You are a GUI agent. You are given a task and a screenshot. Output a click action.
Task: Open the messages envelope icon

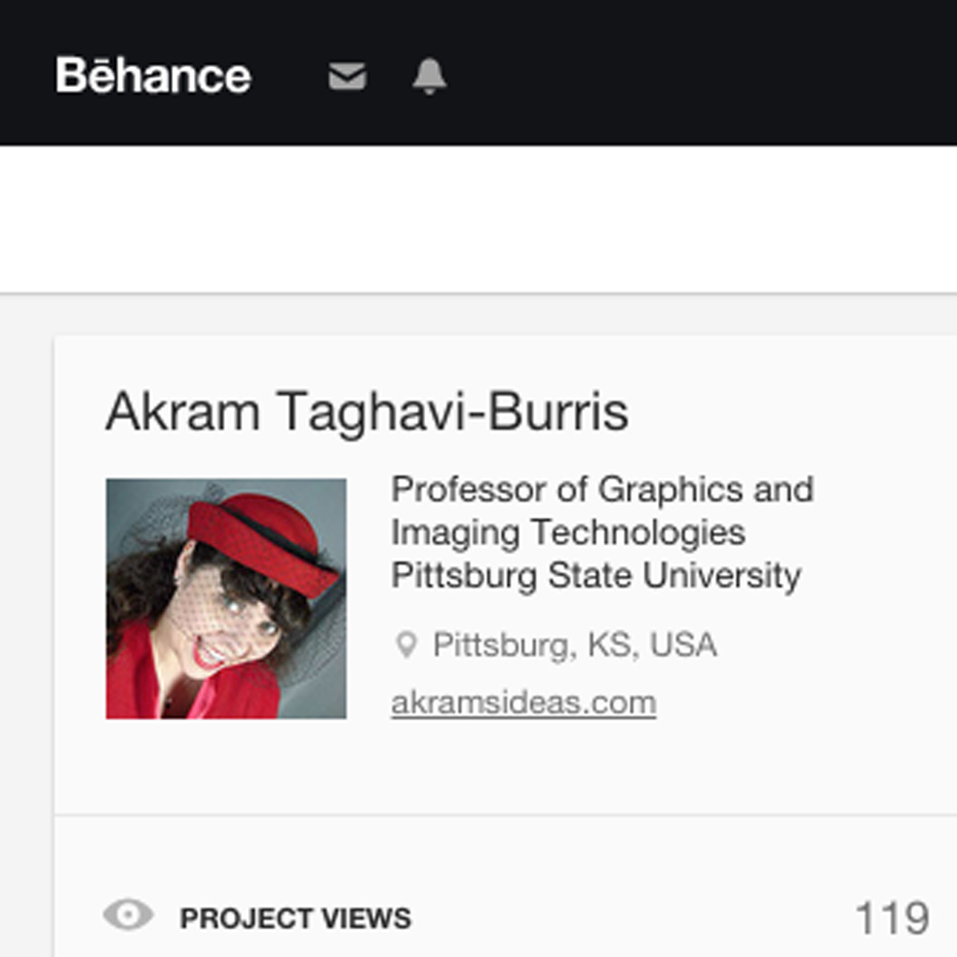tap(348, 77)
